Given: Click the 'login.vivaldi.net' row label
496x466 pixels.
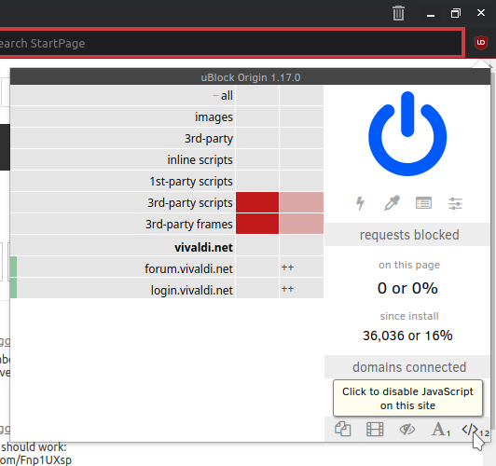Looking at the screenshot, I should tap(192, 290).
